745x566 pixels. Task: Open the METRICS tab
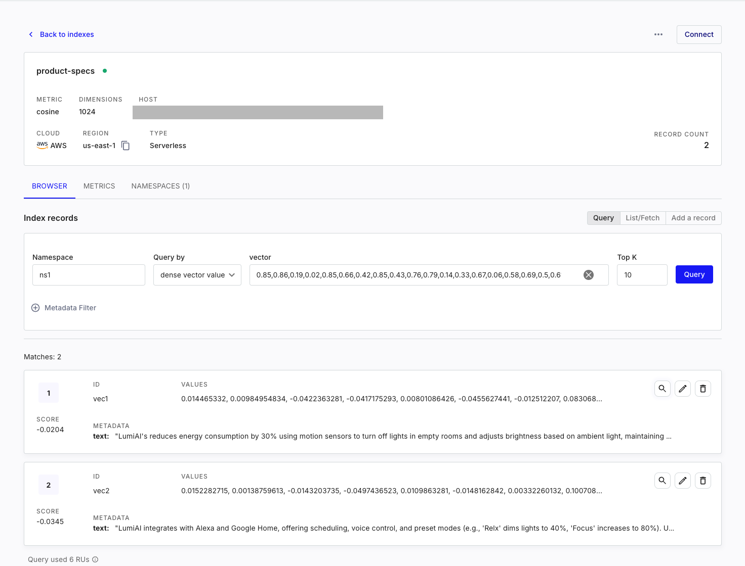tap(99, 186)
